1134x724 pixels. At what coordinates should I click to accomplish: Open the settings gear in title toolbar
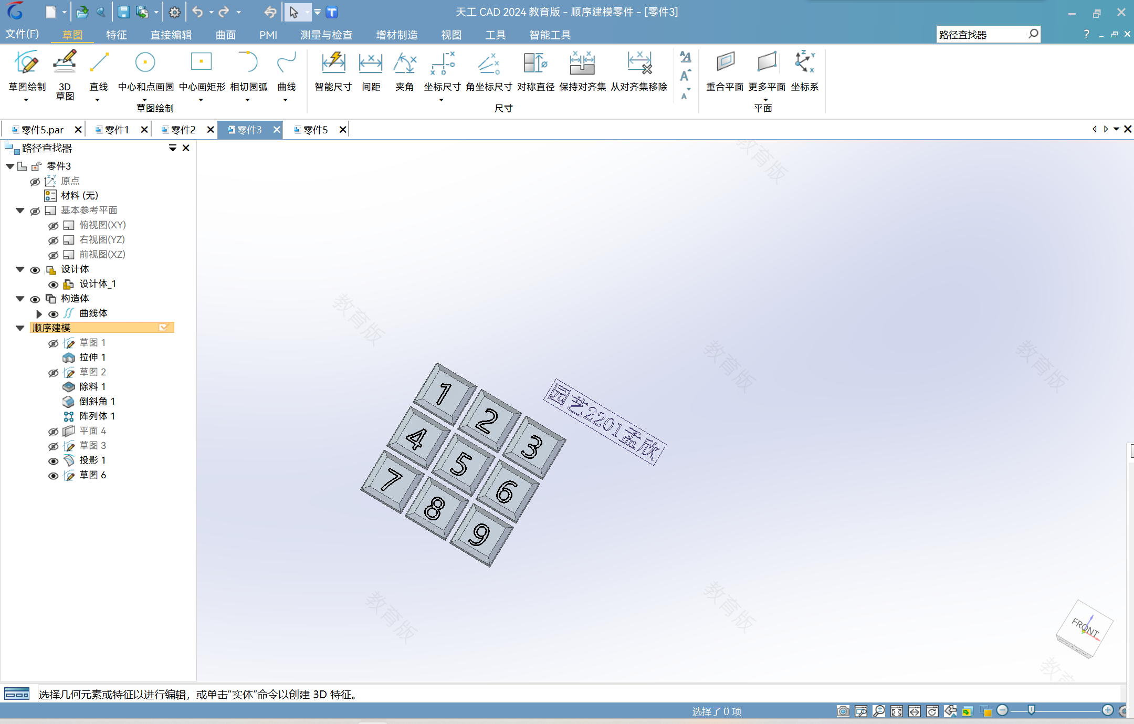pos(174,12)
